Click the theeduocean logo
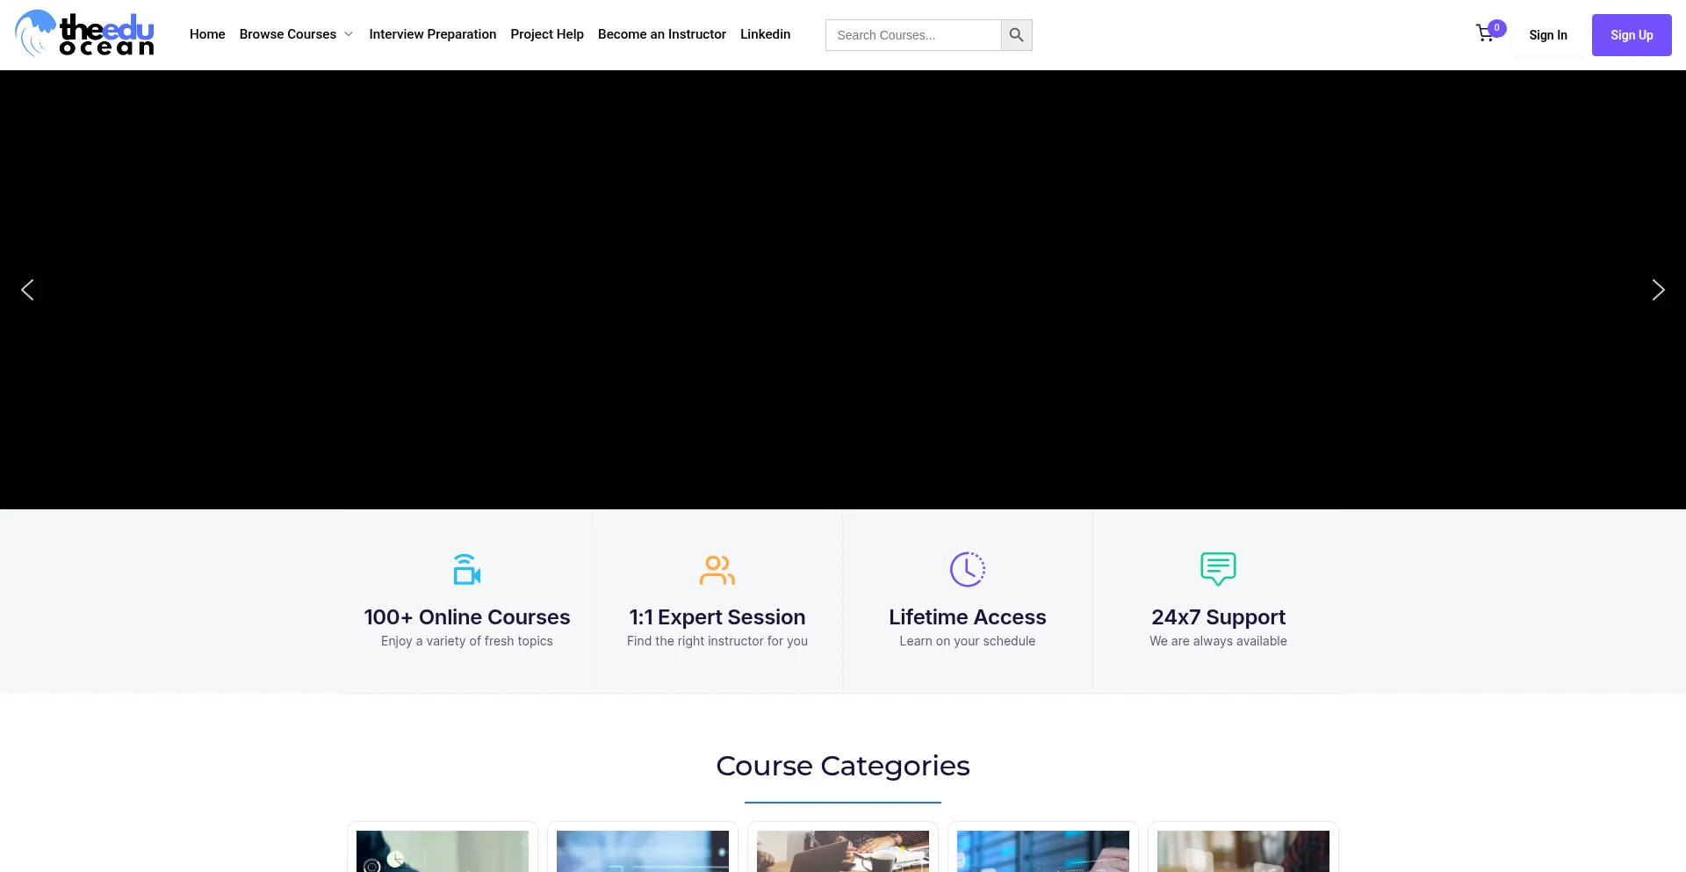 [84, 34]
